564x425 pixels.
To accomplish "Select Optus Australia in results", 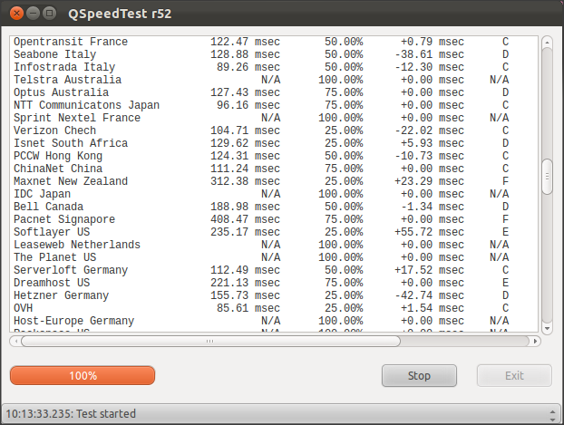I will pos(273,92).
